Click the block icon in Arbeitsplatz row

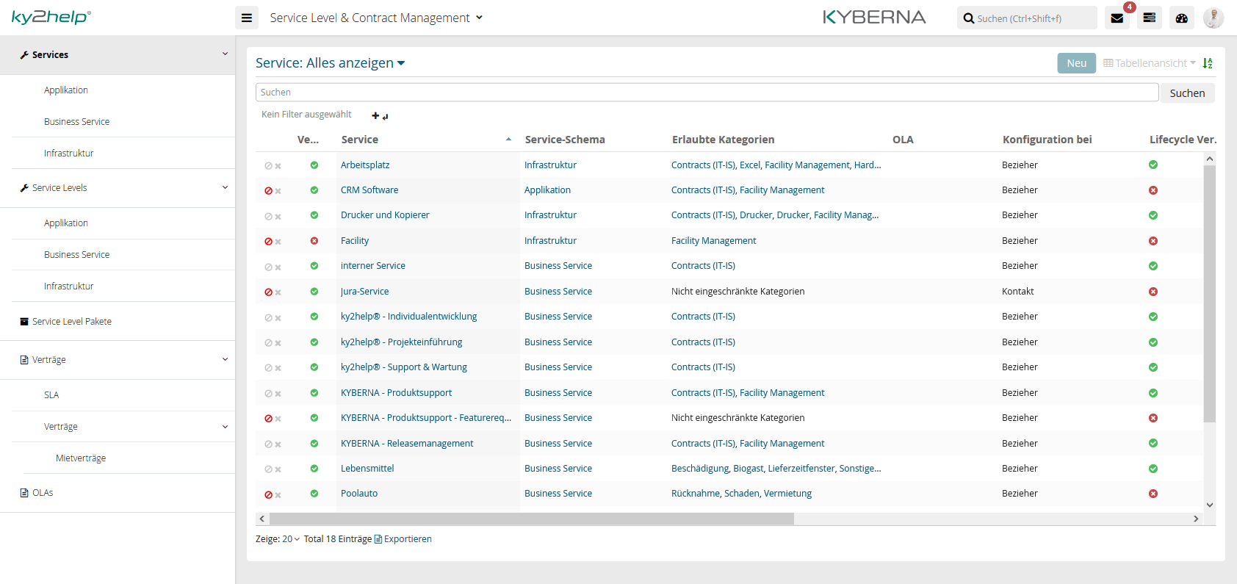click(268, 166)
